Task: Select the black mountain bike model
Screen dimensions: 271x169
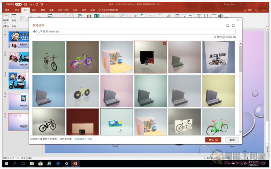Action: pos(48,122)
